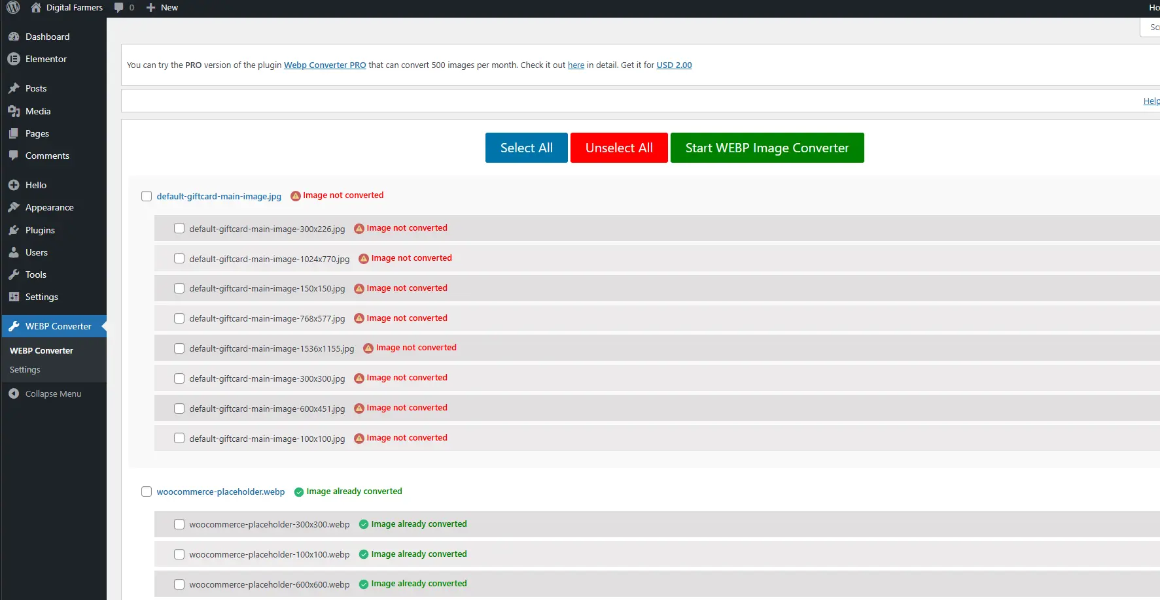Click the Tools wrench icon

point(15,275)
